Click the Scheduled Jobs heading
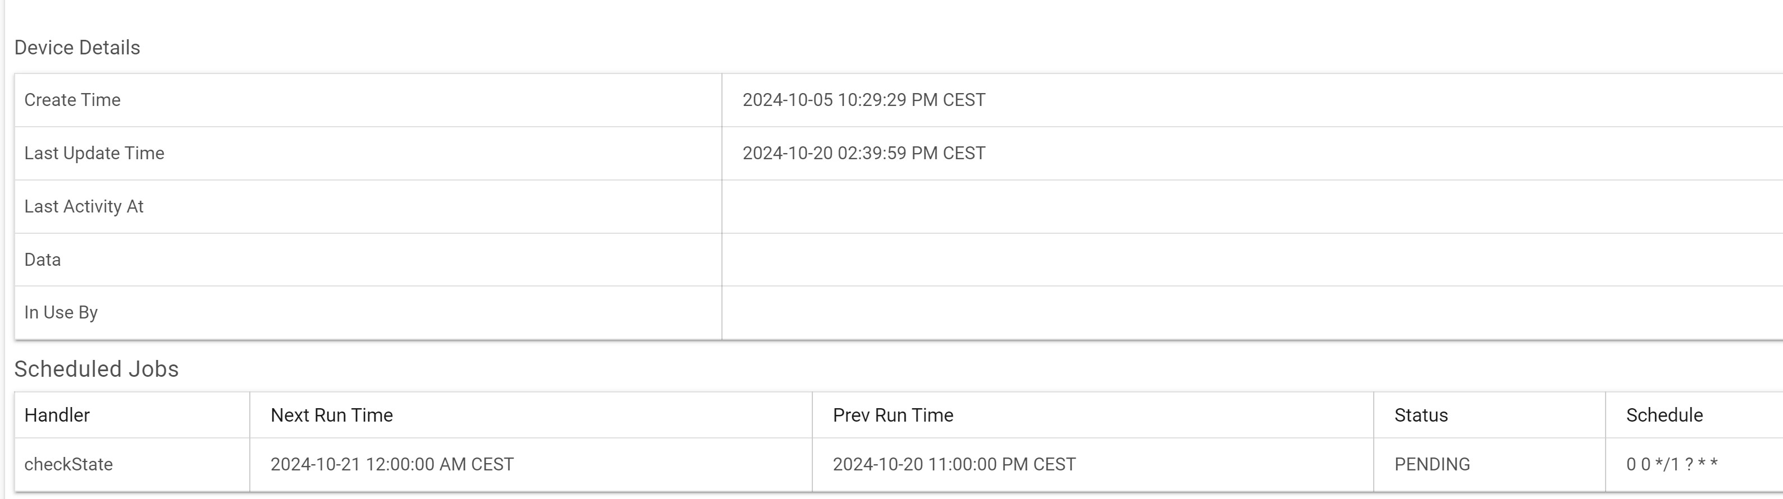Image resolution: width=1783 pixels, height=499 pixels. [96, 369]
